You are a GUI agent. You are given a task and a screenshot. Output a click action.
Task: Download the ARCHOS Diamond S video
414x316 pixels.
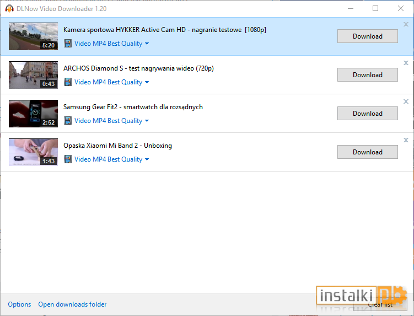pyautogui.click(x=368, y=75)
